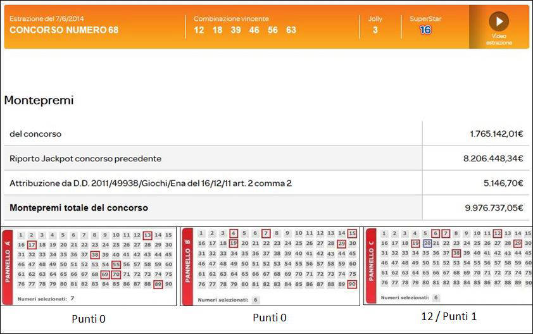Screen dimensions: 533x334
Task: Deselect number 13 in Pannello A
Action: click(x=147, y=235)
